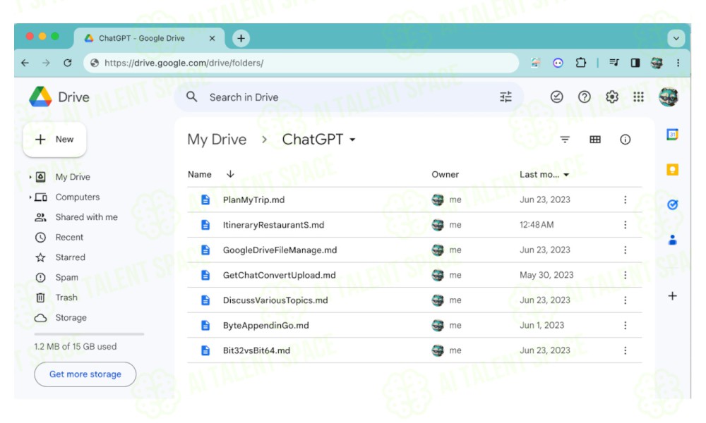Select the ItineraryRestaurantS.md file
This screenshot has height=423, width=706.
[x=414, y=225]
